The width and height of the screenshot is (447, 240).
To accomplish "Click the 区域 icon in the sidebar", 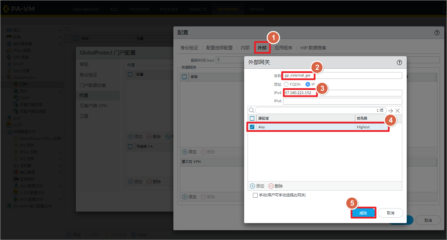I will click(x=9, y=37).
